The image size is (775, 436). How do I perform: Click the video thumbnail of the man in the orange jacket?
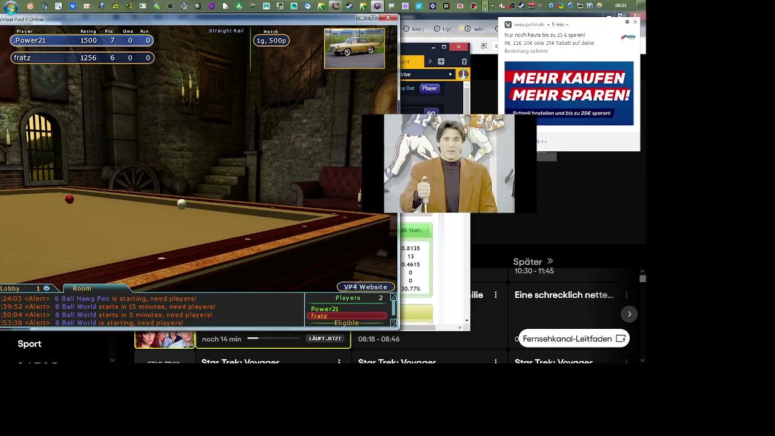[449, 163]
